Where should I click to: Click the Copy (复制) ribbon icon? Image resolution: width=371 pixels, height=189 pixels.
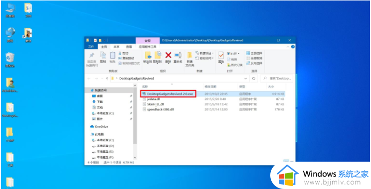click(x=103, y=55)
